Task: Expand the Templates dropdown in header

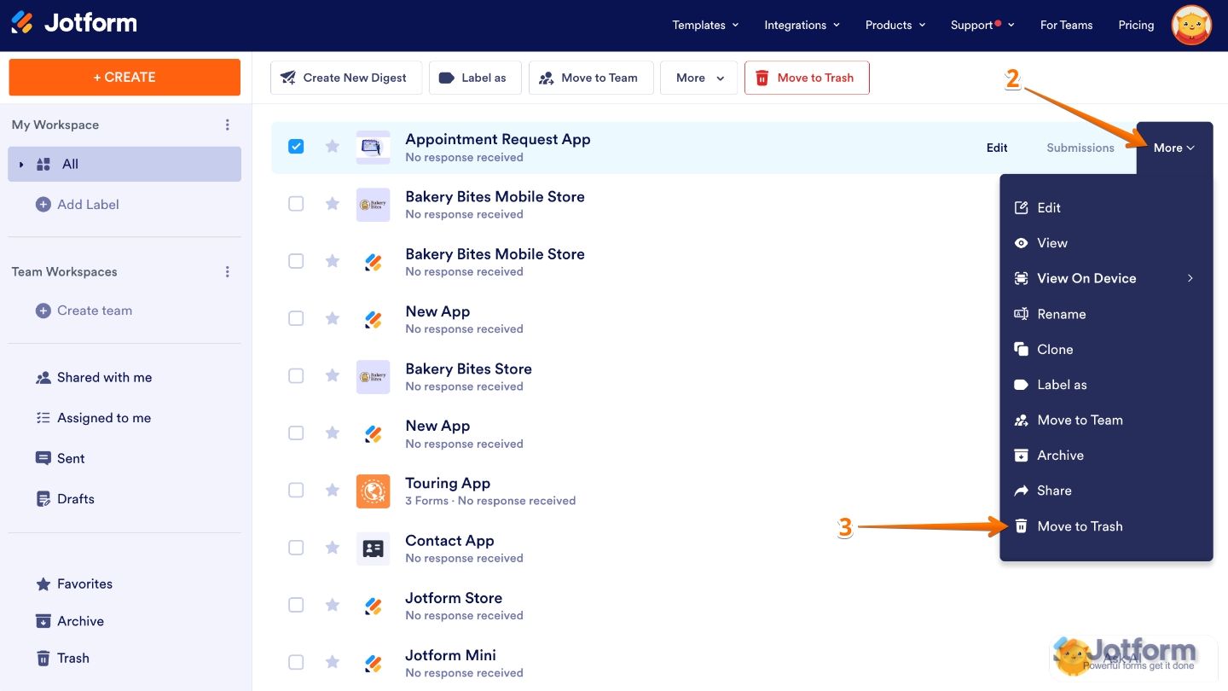Action: pos(705,25)
